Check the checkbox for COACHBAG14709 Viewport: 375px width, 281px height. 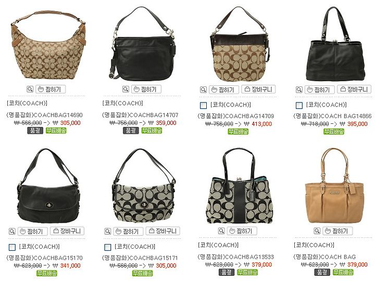[x=203, y=105]
